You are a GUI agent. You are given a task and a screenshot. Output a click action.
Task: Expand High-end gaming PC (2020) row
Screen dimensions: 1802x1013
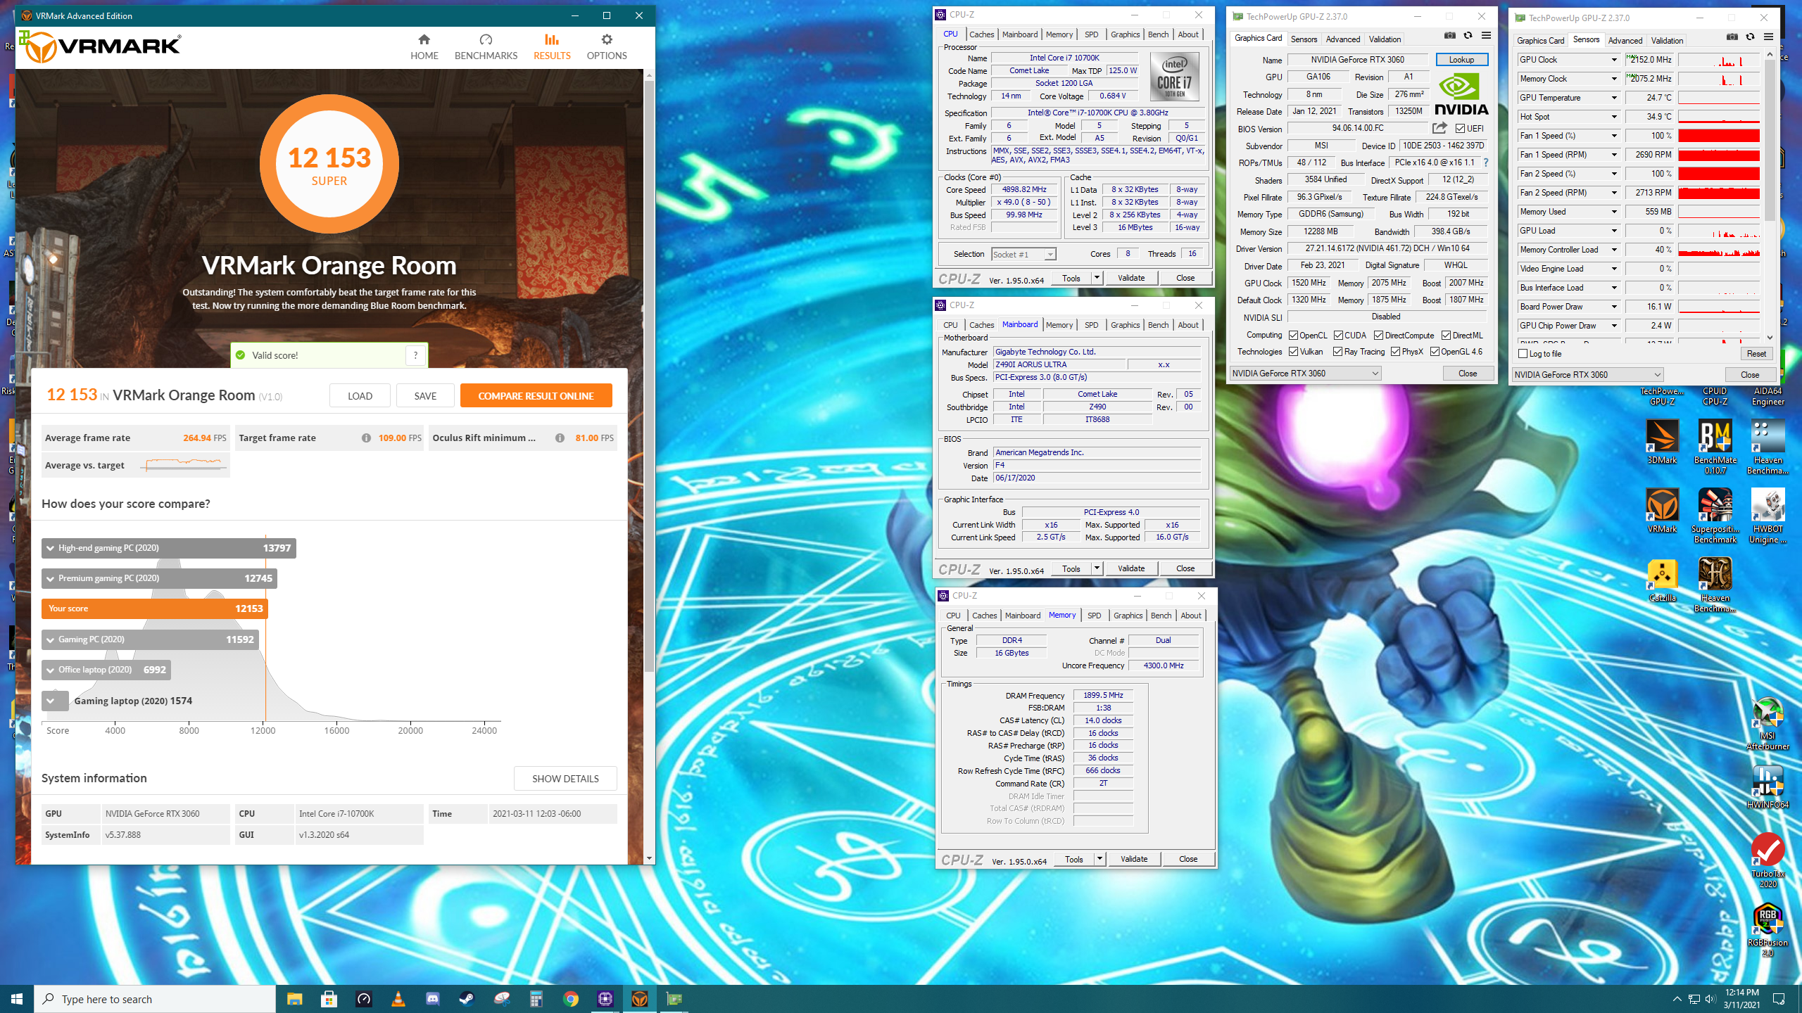point(169,548)
